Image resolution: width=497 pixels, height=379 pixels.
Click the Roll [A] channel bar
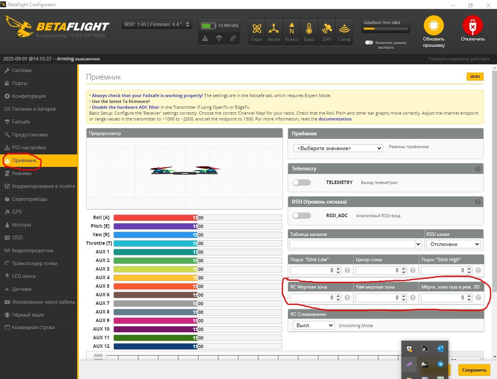[198, 218]
